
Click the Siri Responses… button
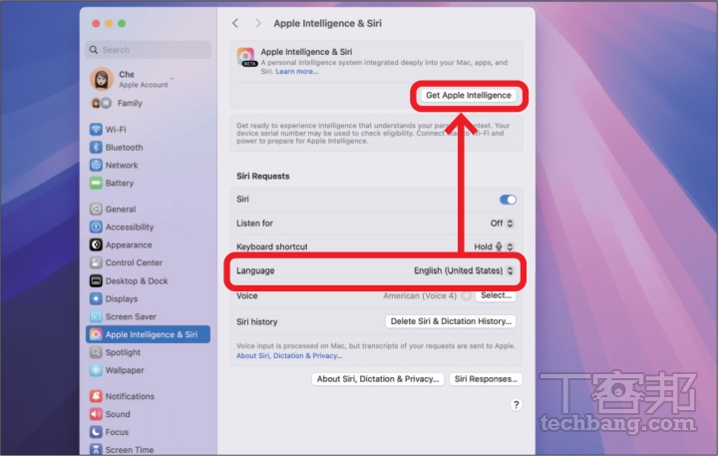(x=486, y=379)
